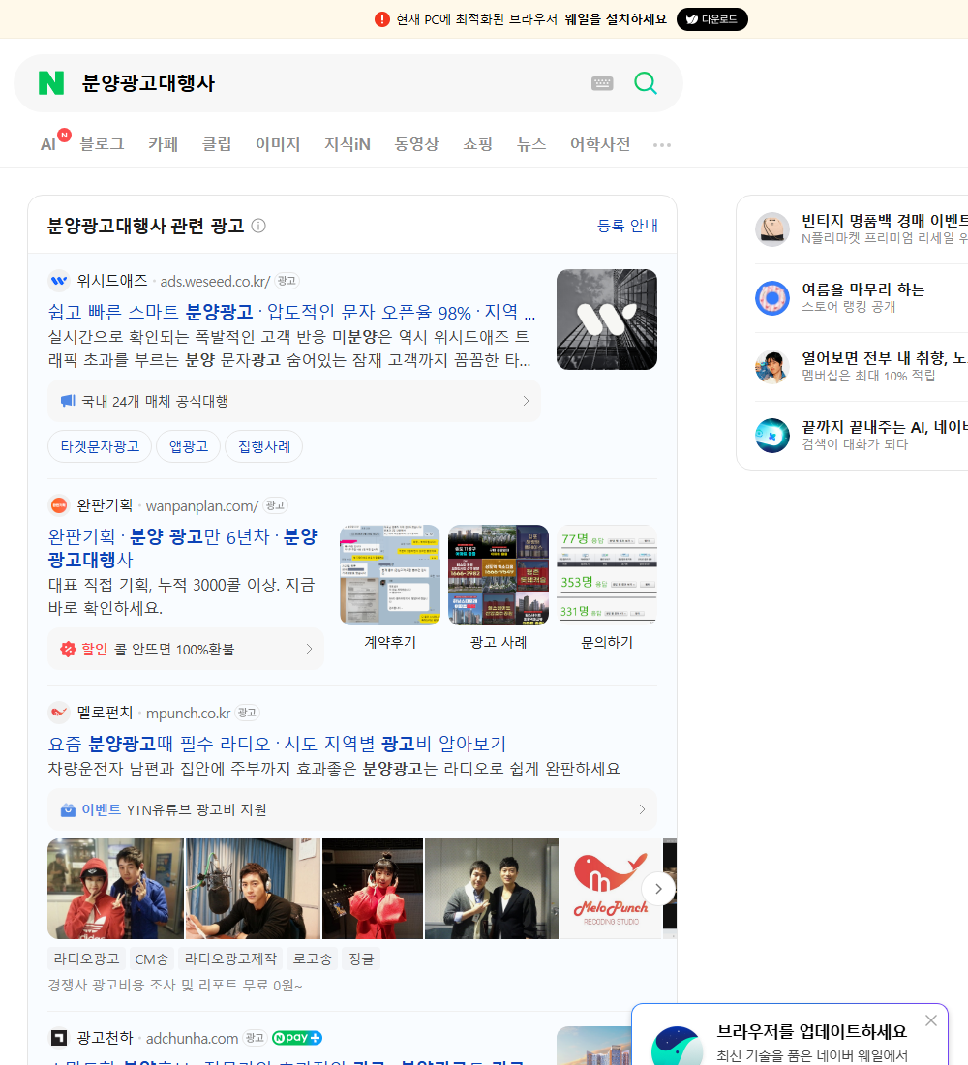968x1065 pixels.
Task: Click the 집행사례 chip
Action: (264, 446)
